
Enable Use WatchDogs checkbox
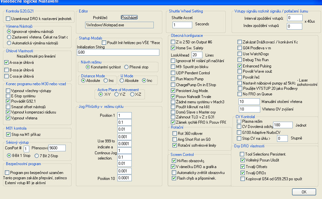pyautogui.click(x=240, y=54)
